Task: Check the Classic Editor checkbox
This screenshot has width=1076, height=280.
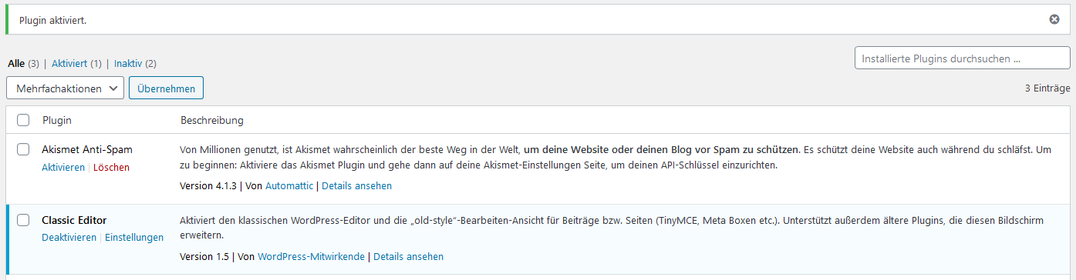Action: (x=23, y=220)
